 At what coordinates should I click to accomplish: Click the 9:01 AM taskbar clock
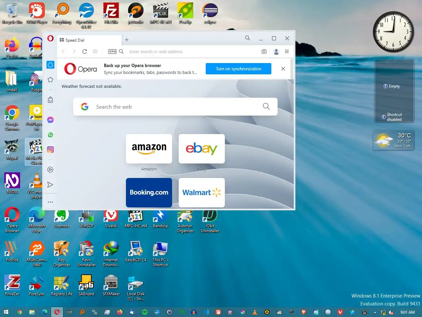[407, 312]
